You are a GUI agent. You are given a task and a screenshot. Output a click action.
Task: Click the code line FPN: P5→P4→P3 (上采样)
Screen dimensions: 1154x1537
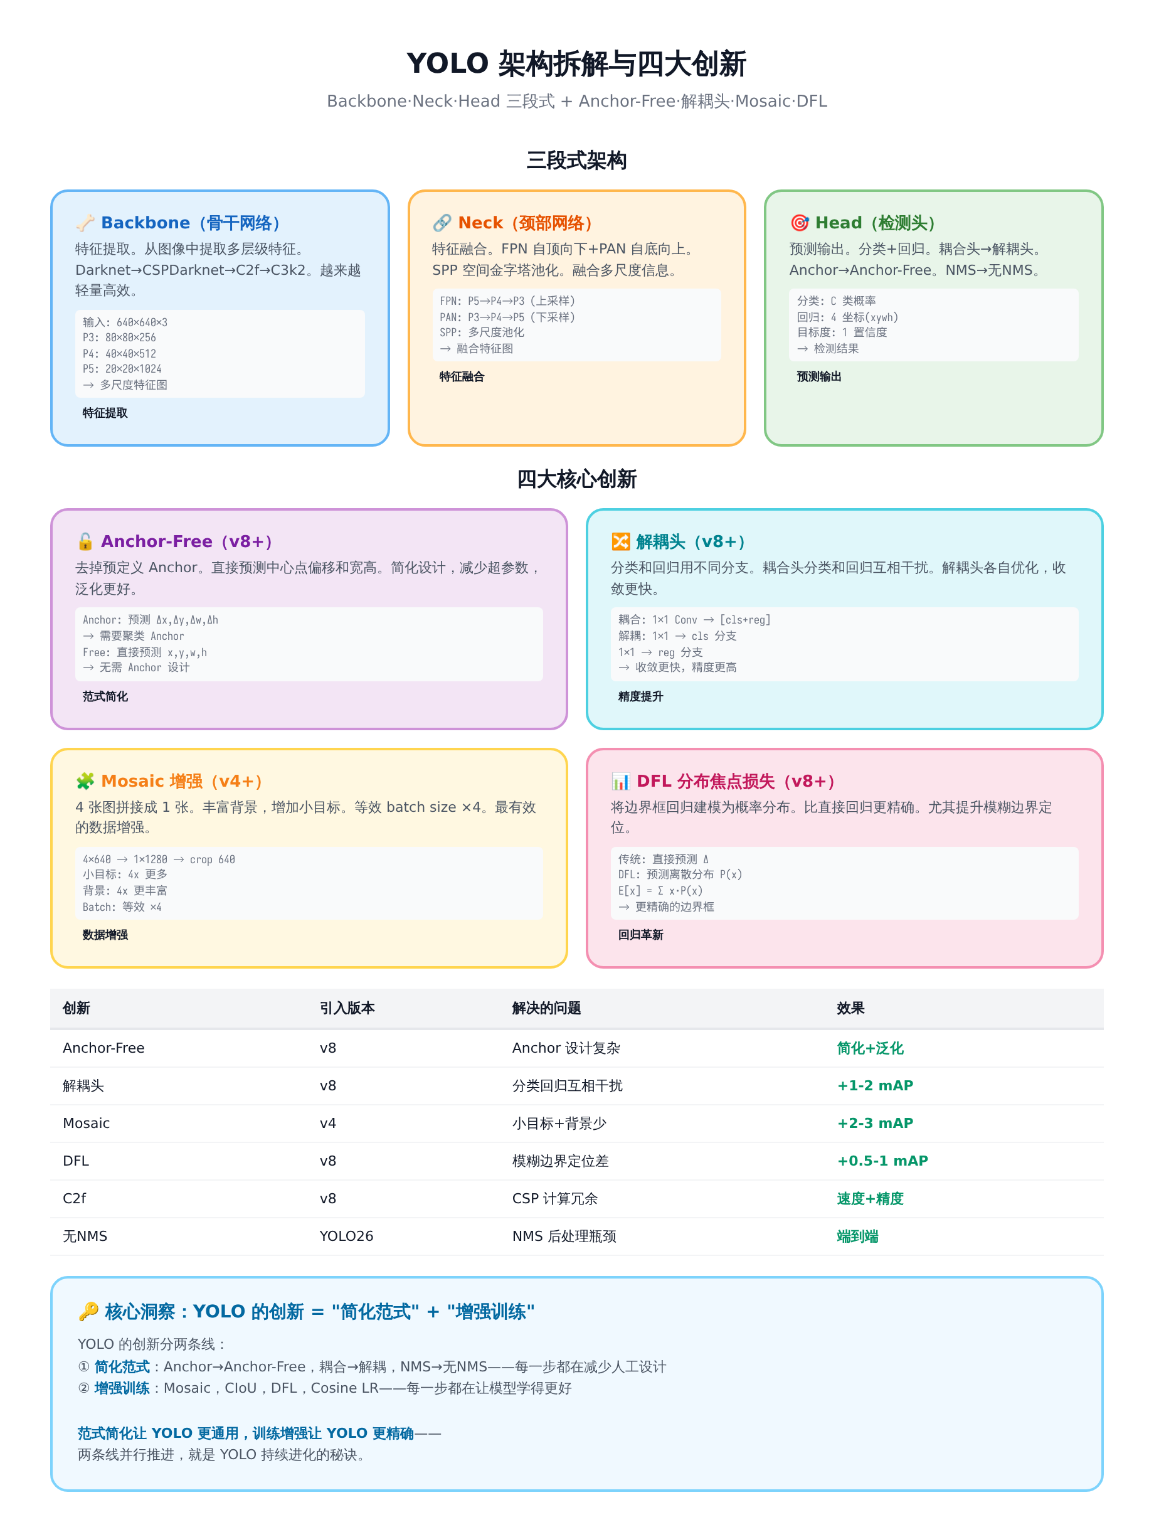pos(507,301)
